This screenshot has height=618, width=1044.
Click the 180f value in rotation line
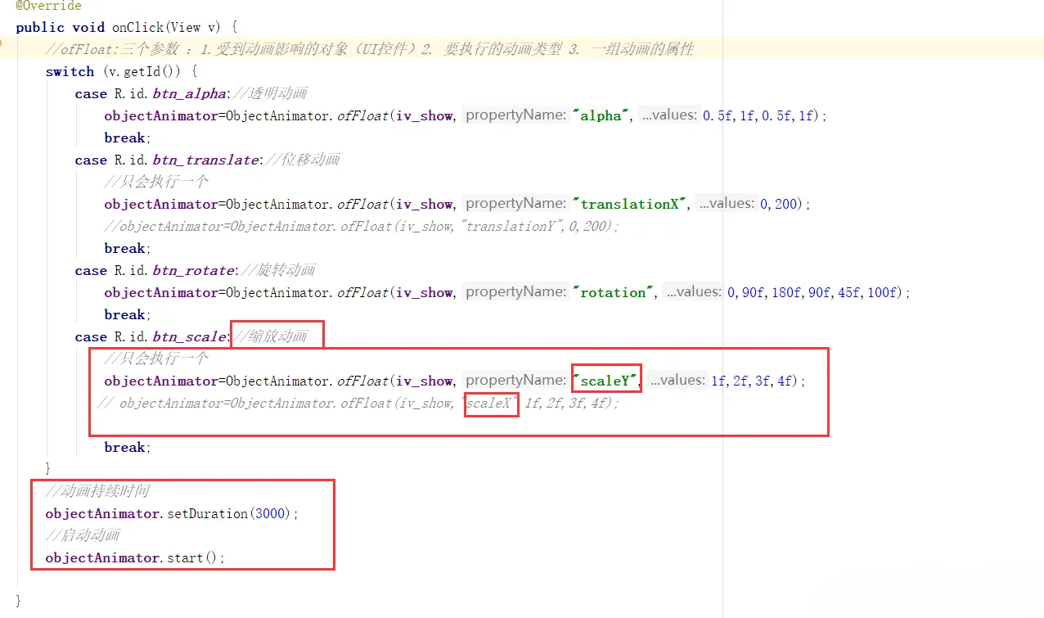[785, 293]
